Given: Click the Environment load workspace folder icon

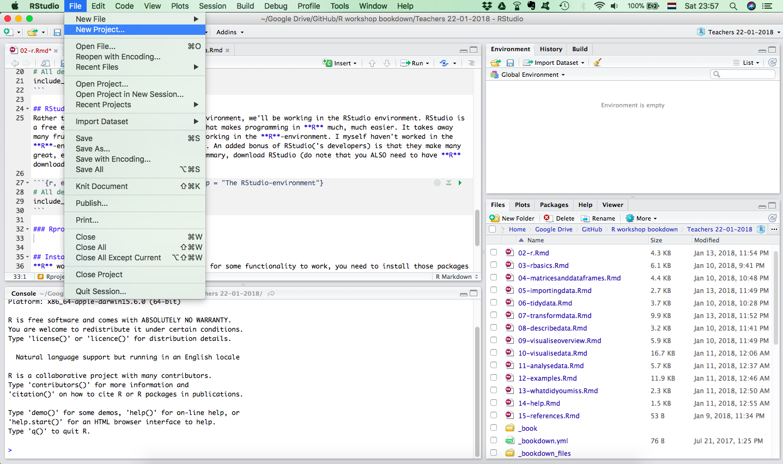Looking at the screenshot, I should click(495, 63).
